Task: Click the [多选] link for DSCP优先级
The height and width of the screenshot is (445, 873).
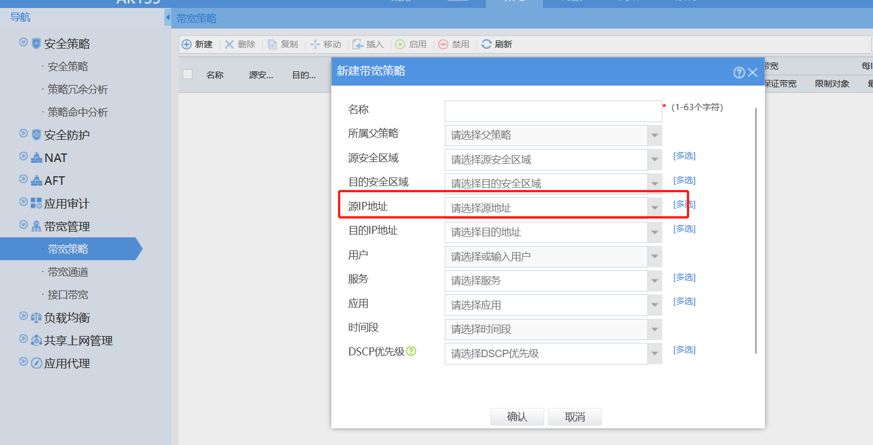Action: click(x=684, y=350)
